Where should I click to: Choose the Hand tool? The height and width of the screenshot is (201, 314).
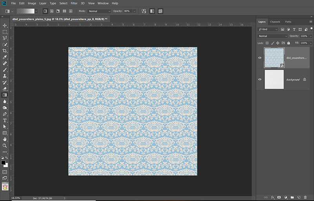pos(5,139)
